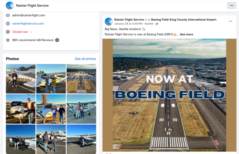Open the three-dot page options menu

tap(231, 6)
